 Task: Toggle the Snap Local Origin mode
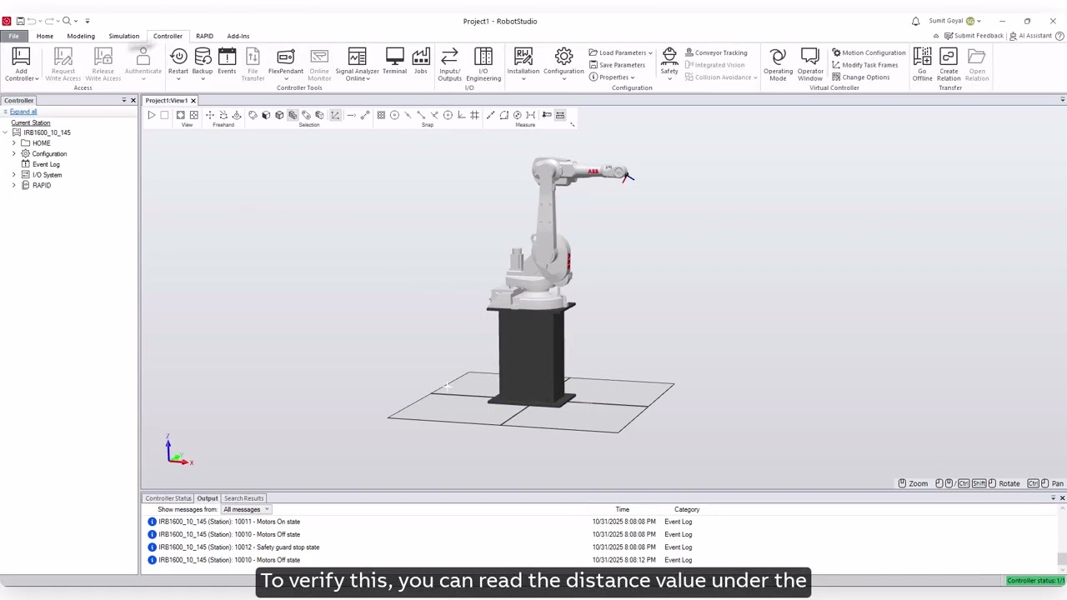coord(461,115)
